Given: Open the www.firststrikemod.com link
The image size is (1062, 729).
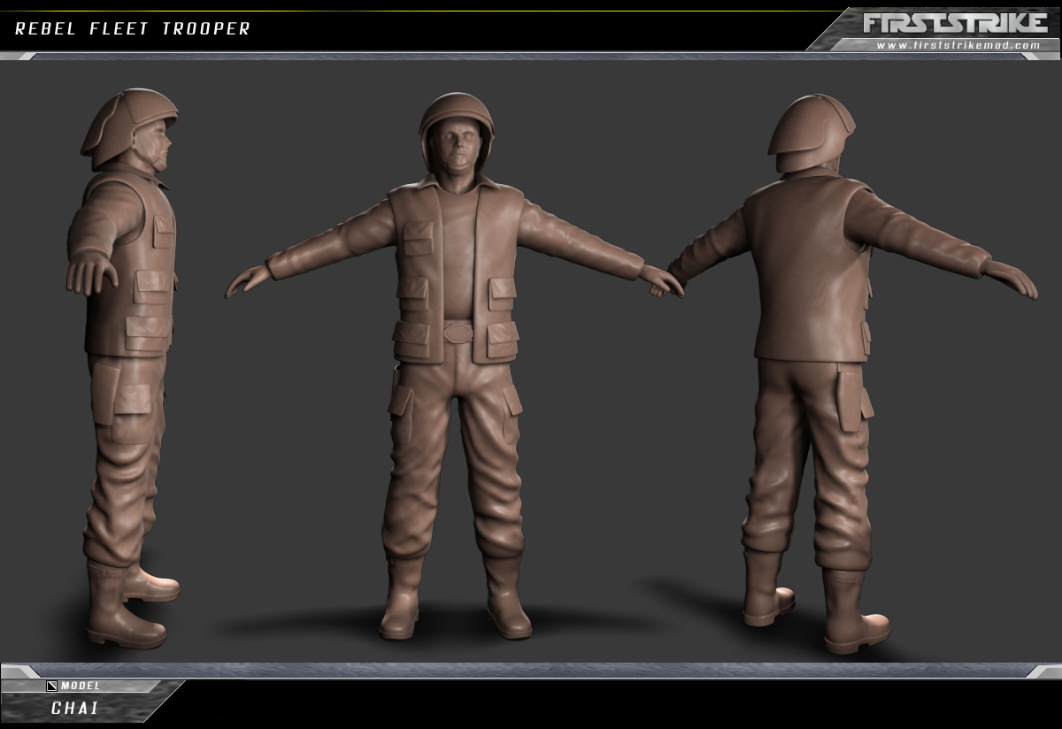Looking at the screenshot, I should [x=958, y=45].
